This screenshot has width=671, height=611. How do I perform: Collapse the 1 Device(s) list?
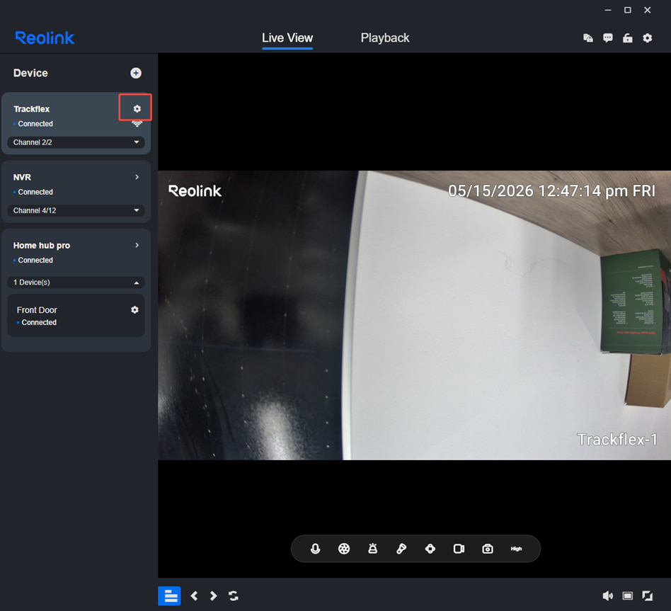76,282
